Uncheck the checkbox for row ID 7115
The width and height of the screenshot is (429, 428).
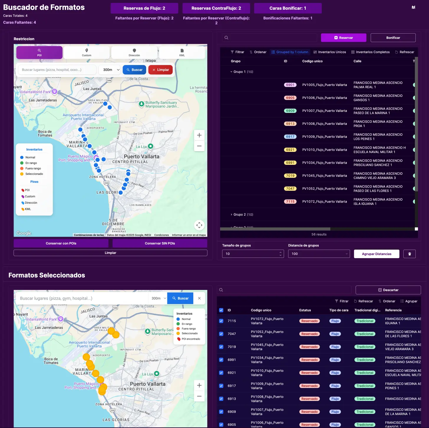(221, 321)
